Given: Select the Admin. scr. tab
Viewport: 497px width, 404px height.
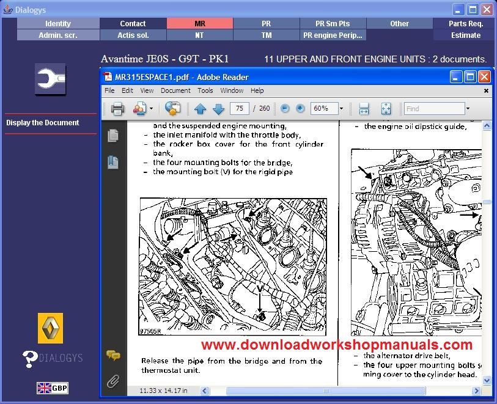Looking at the screenshot, I should point(58,35).
